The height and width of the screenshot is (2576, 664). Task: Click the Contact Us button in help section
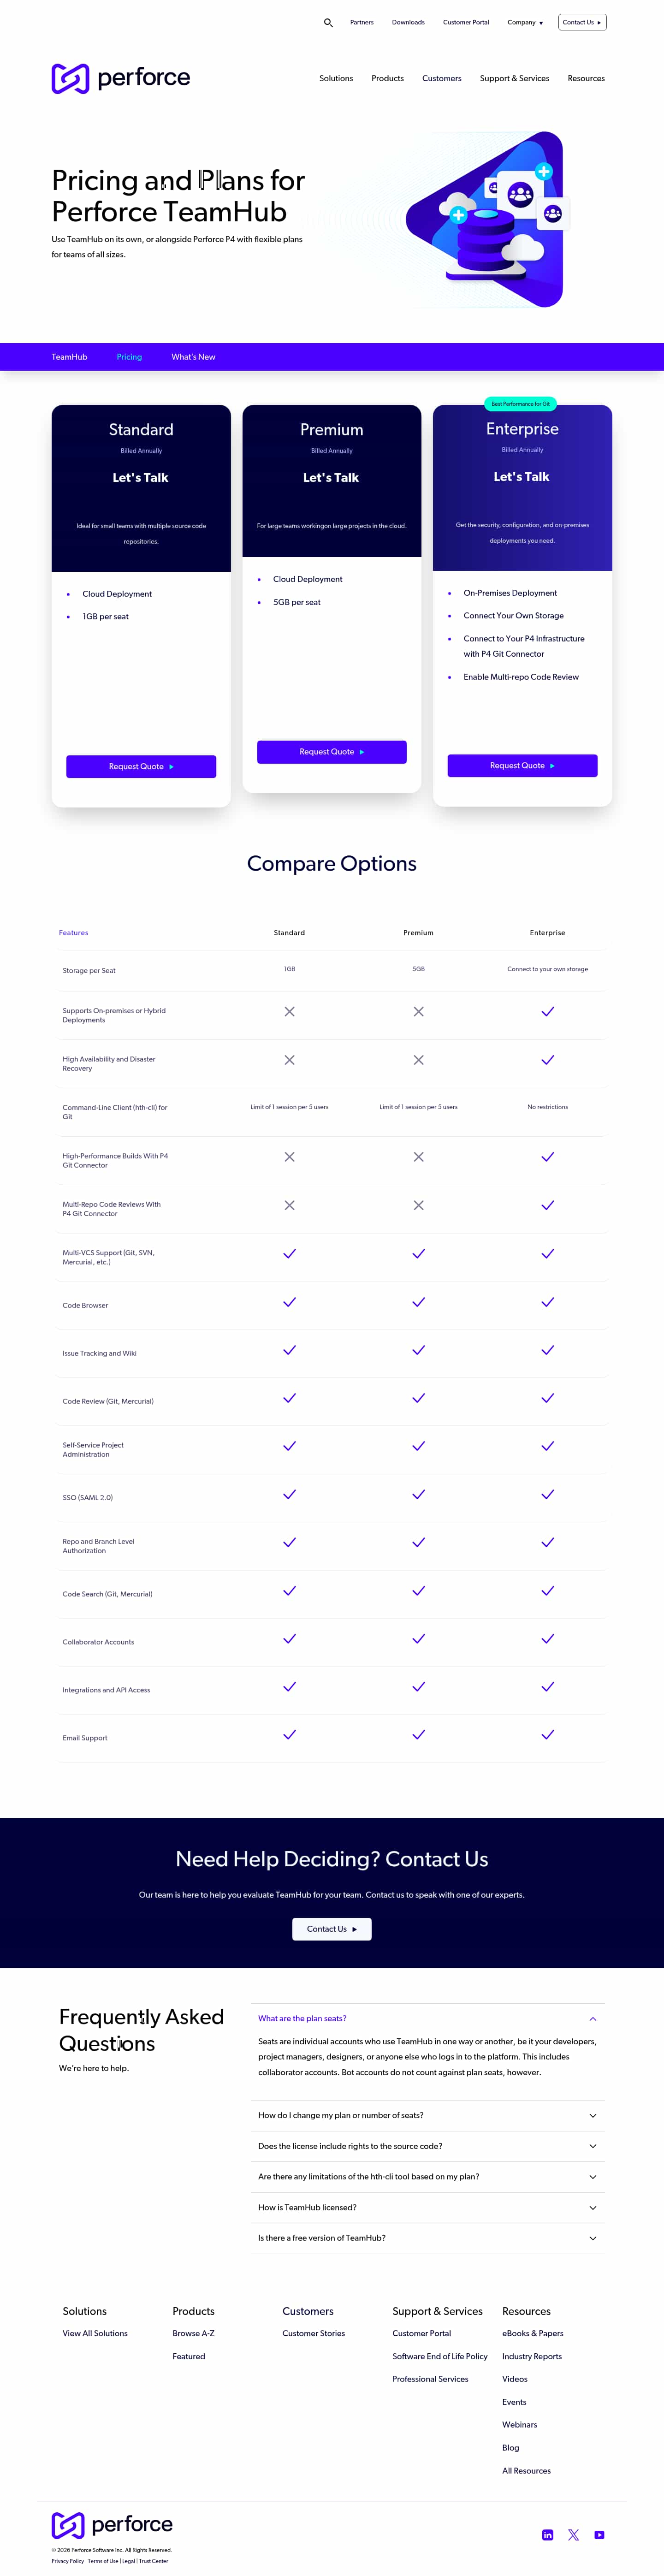331,1928
